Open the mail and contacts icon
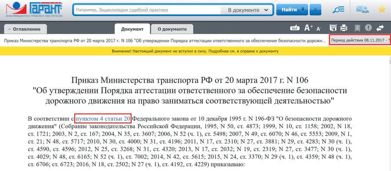 point(362,10)
